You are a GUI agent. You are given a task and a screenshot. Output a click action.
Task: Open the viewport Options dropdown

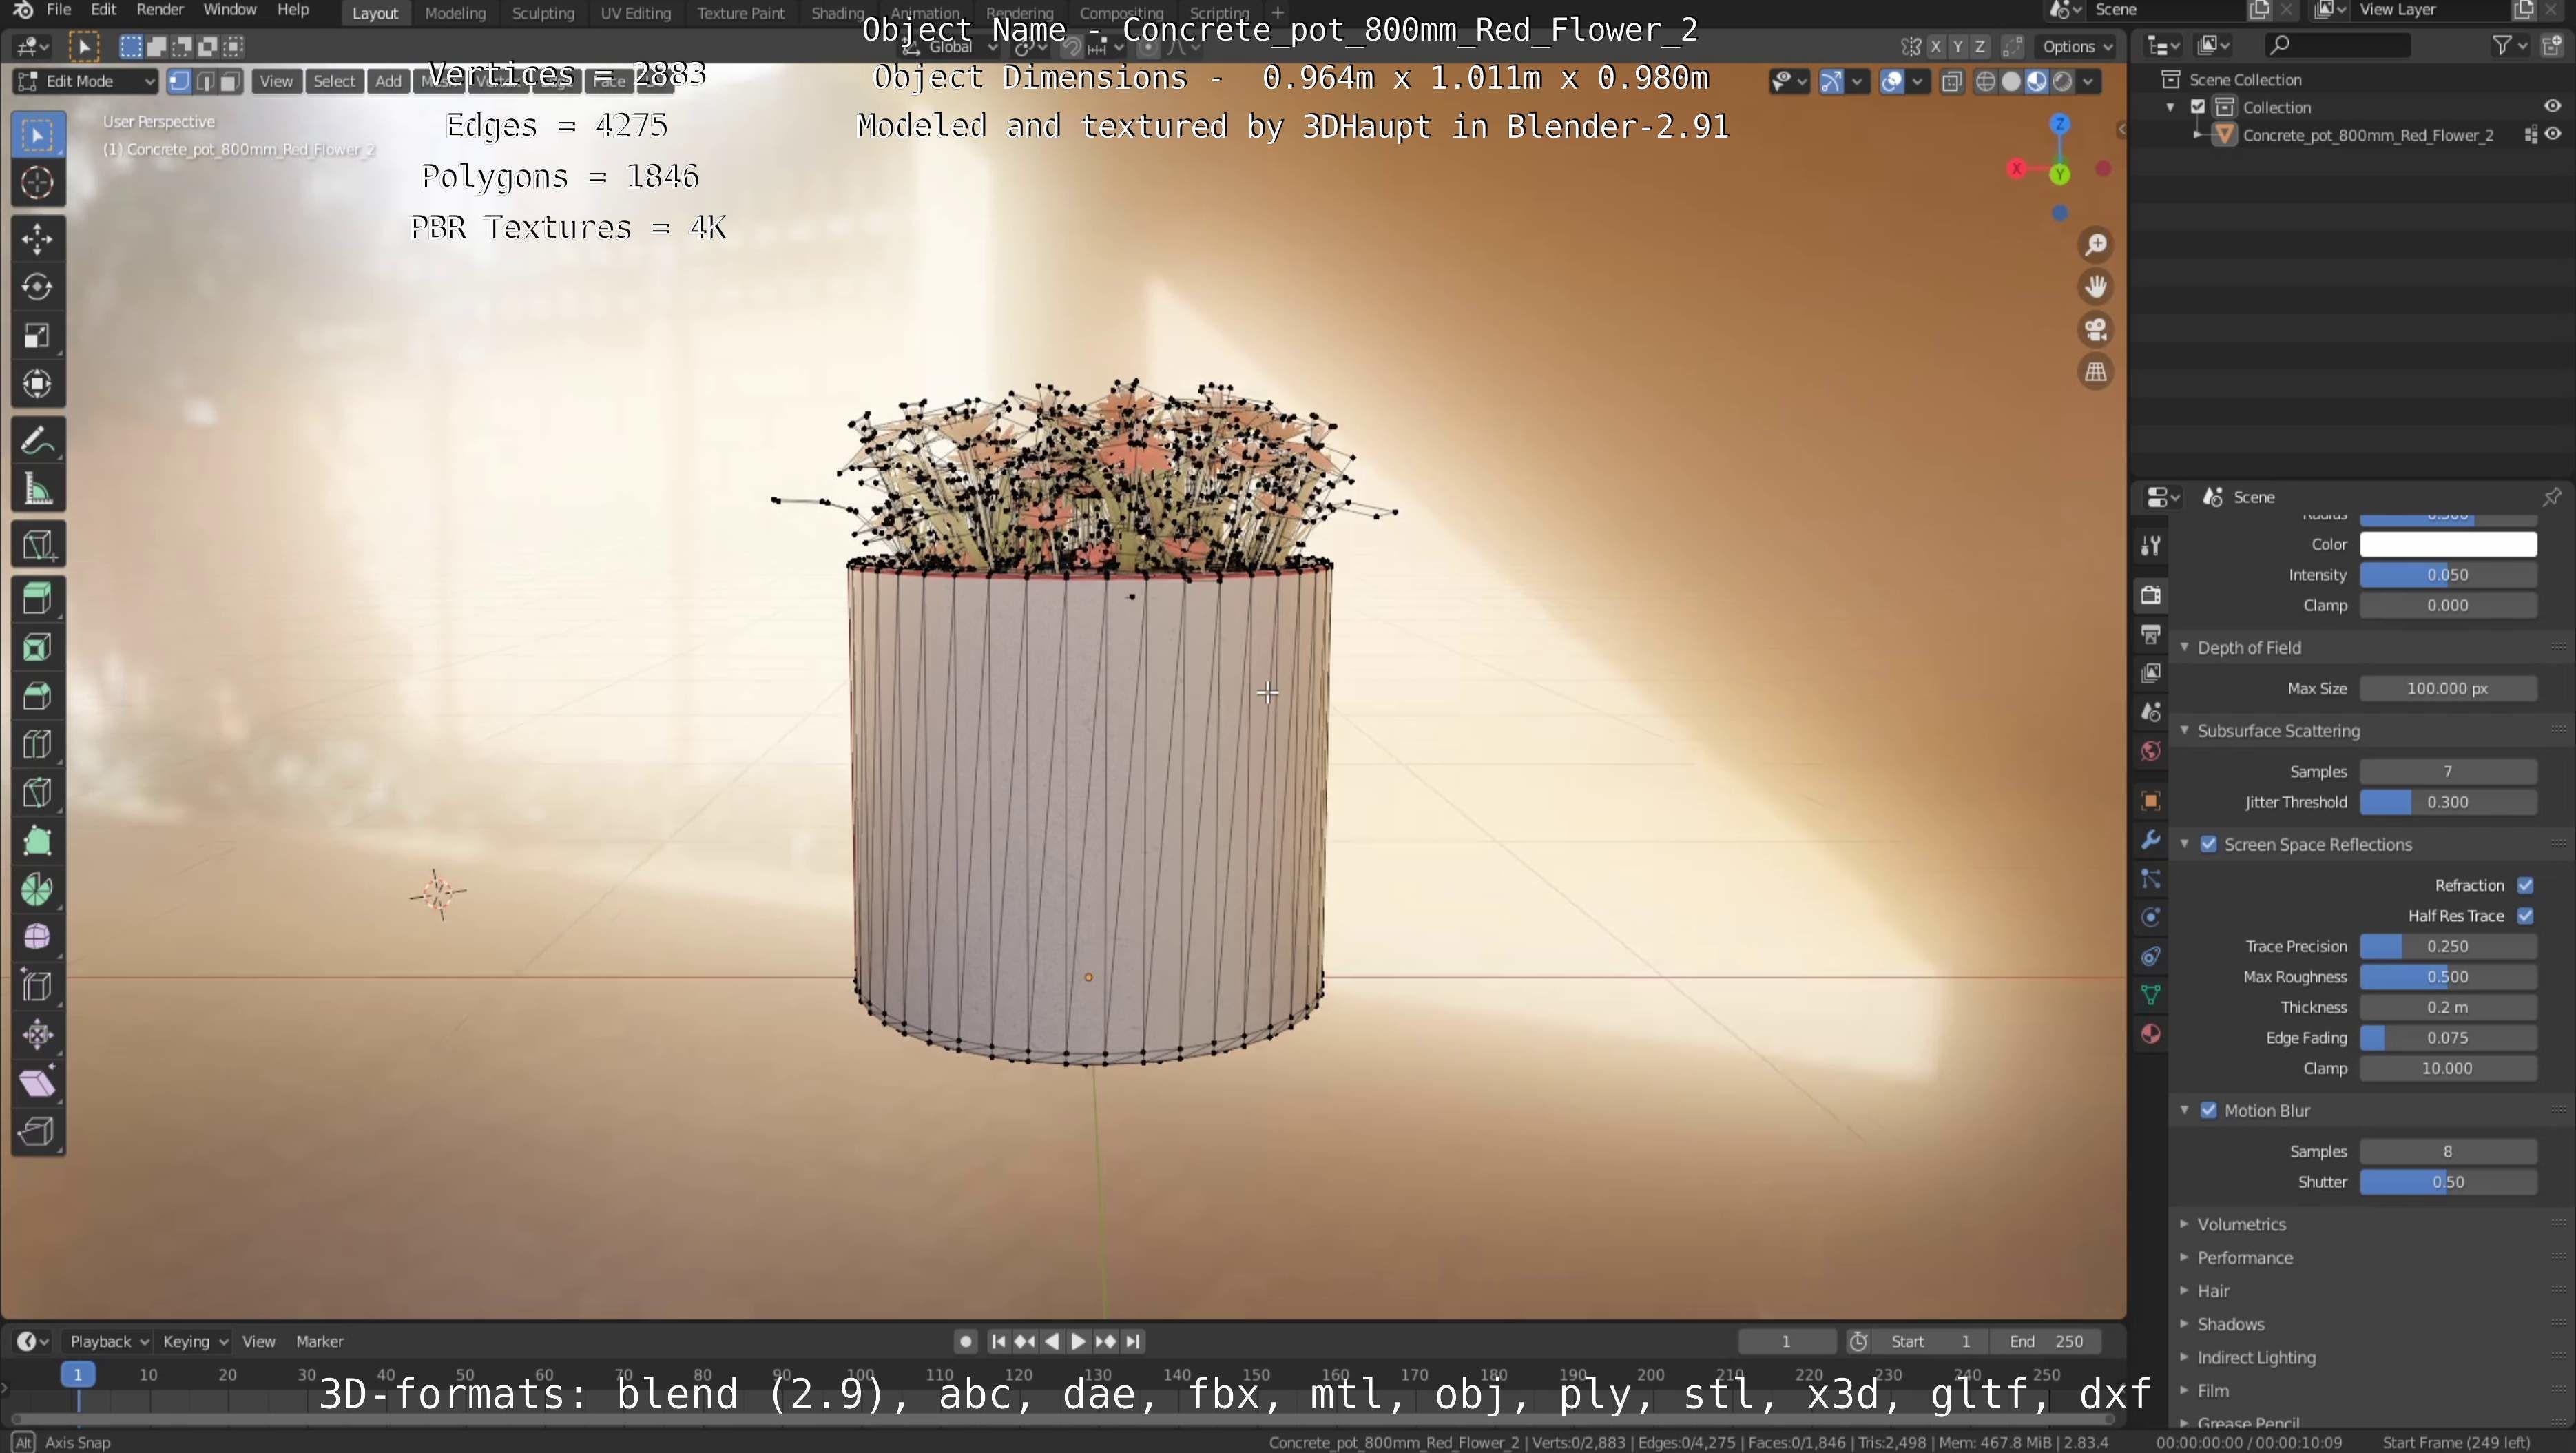tap(2077, 47)
